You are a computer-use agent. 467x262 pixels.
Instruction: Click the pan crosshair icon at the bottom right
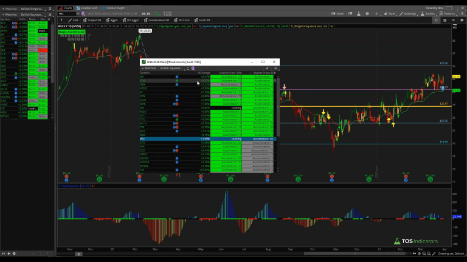pyautogui.click(x=419, y=254)
